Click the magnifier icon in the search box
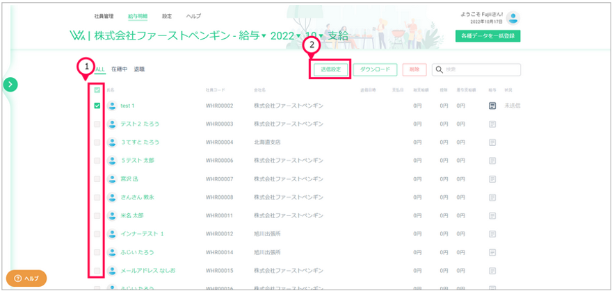 (440, 69)
